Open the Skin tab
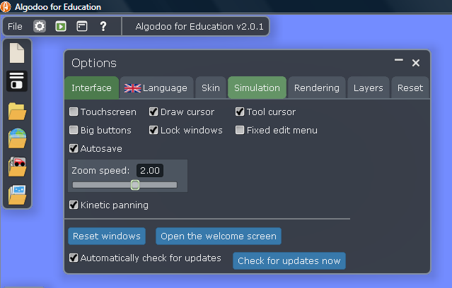 [210, 88]
